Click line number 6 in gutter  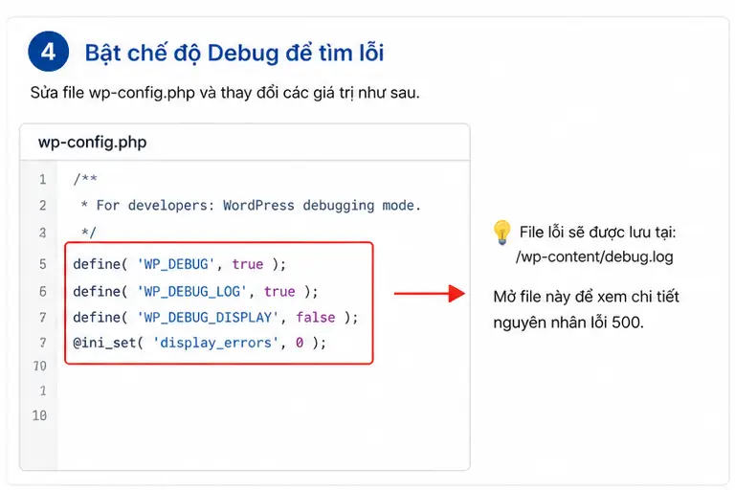[43, 291]
